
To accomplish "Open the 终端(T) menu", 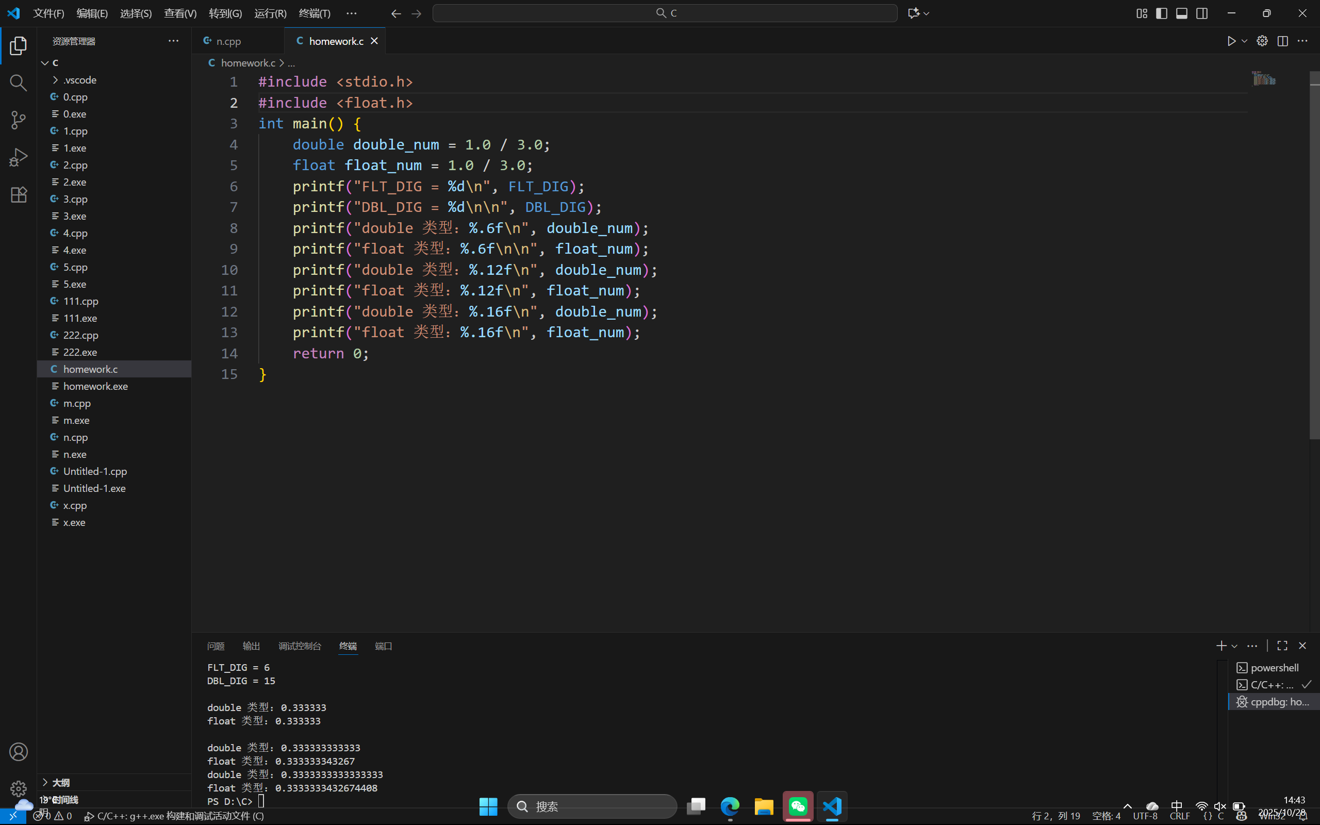I will [x=314, y=13].
